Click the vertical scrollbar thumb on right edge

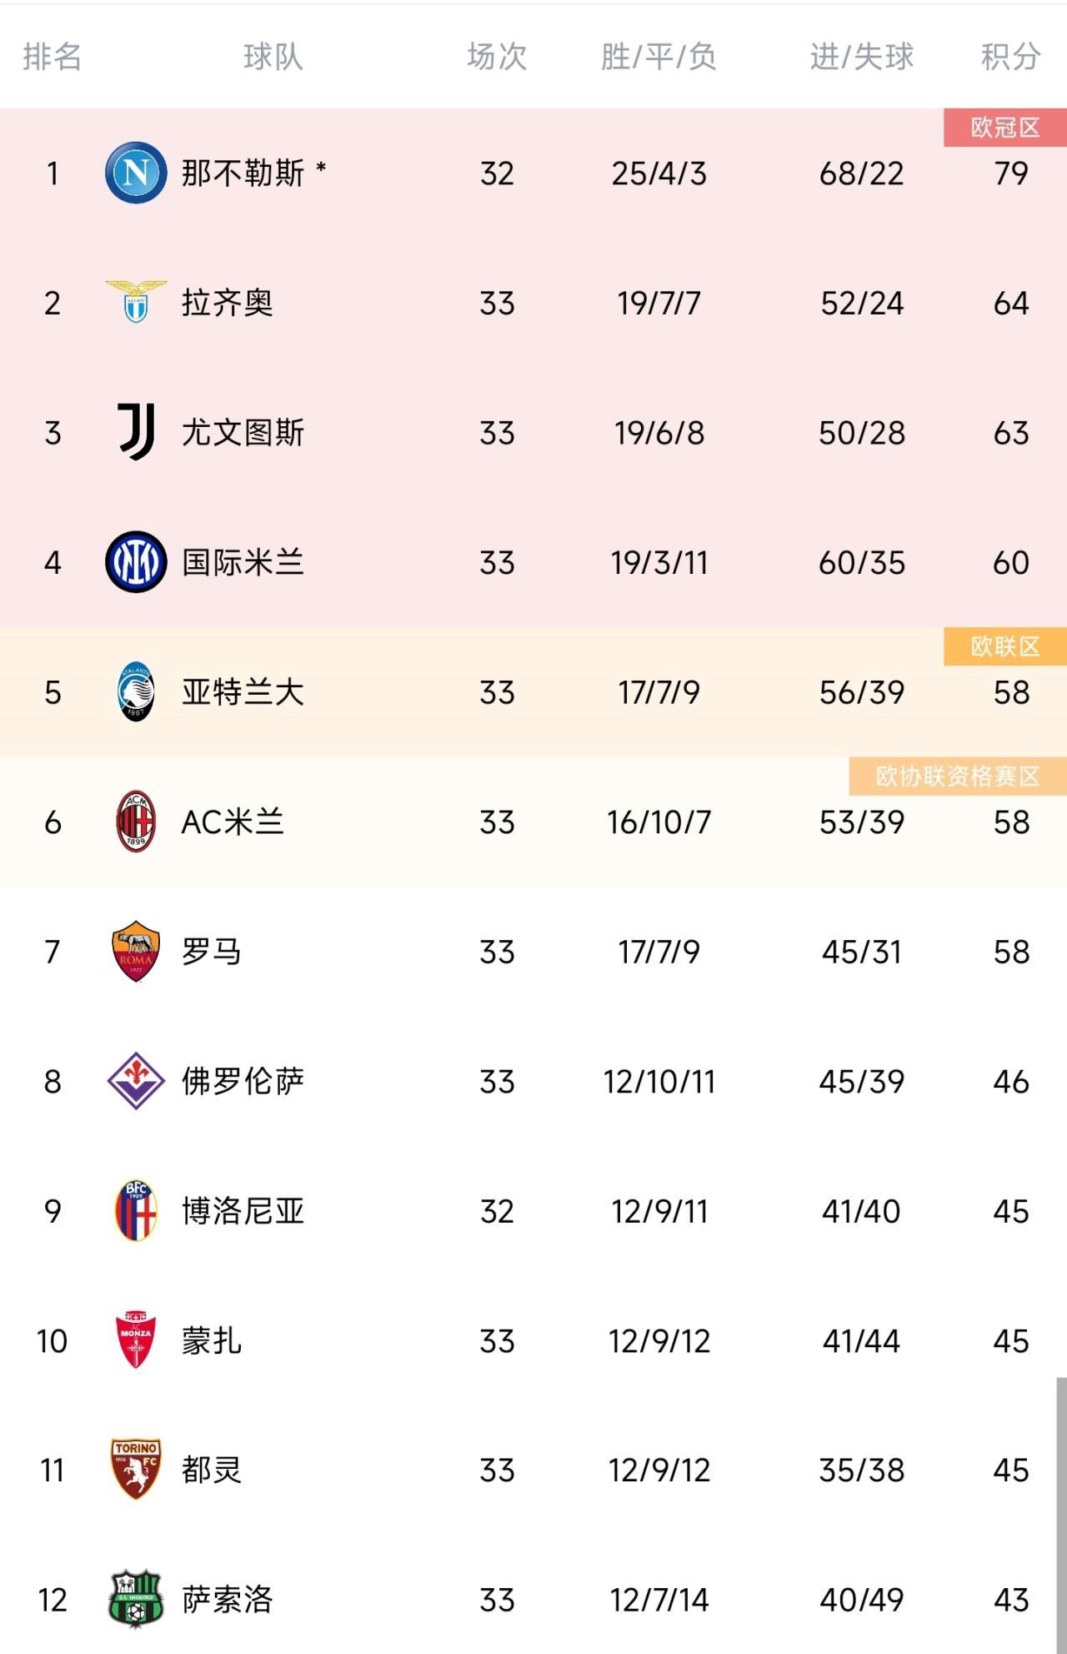[x=1061, y=1515]
